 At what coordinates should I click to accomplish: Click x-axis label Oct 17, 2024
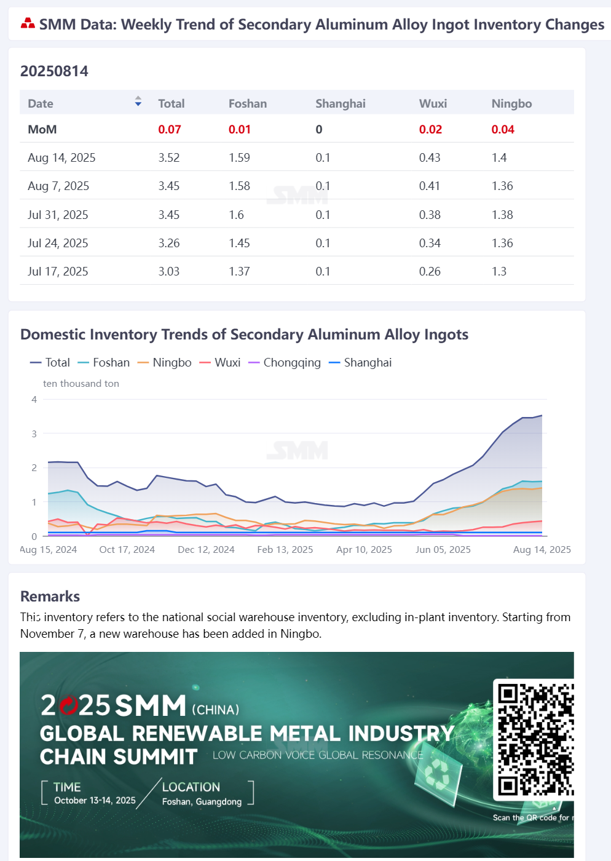click(x=127, y=549)
